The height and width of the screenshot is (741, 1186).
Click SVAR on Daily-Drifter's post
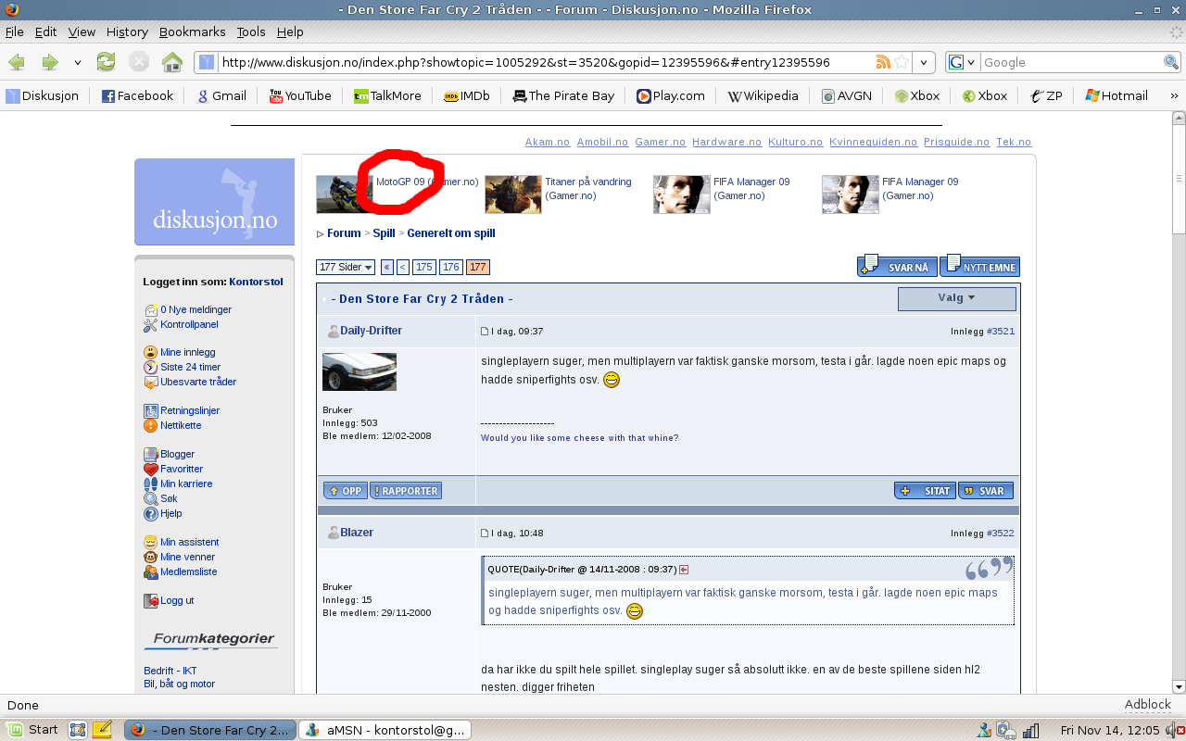point(986,491)
